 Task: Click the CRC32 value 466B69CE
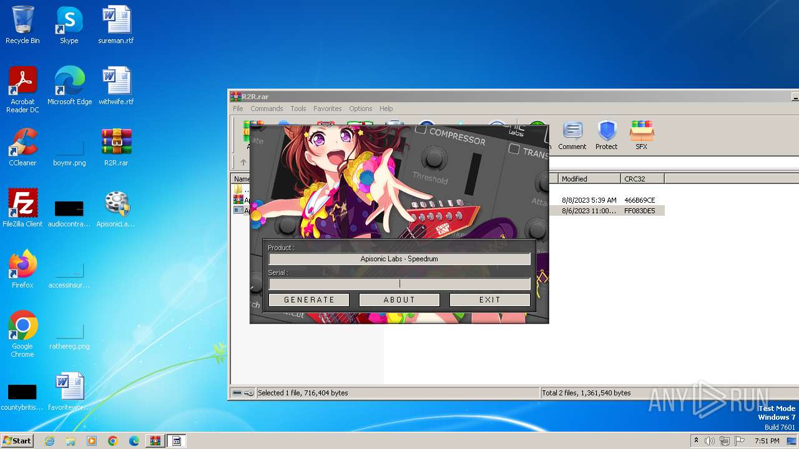pyautogui.click(x=640, y=200)
